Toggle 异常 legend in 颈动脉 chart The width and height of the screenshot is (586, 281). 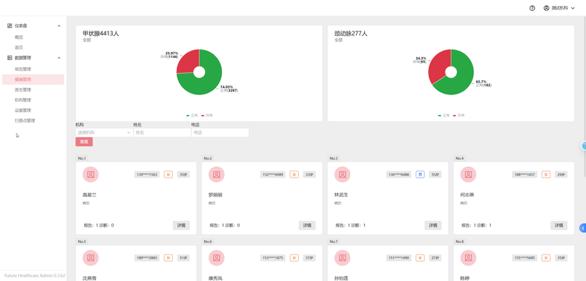[x=459, y=116]
